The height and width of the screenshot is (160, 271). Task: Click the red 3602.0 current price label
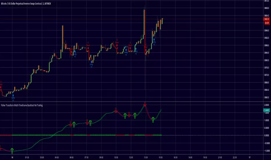[267, 19]
